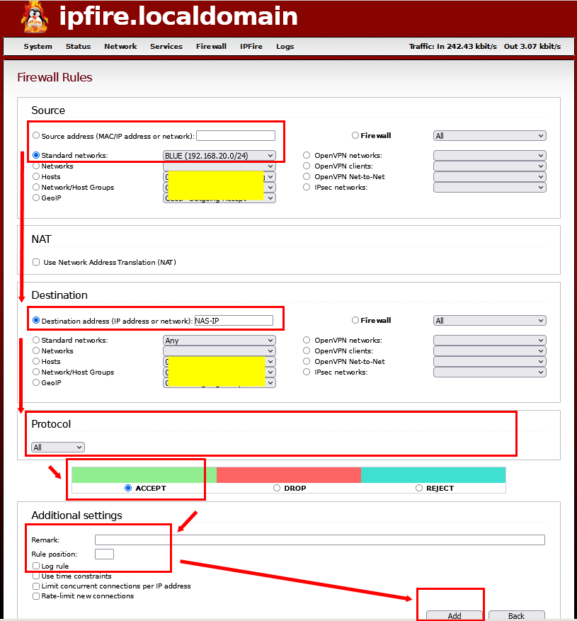Open the Protocol dropdown set to All
This screenshot has width=577, height=621.
pyautogui.click(x=58, y=447)
